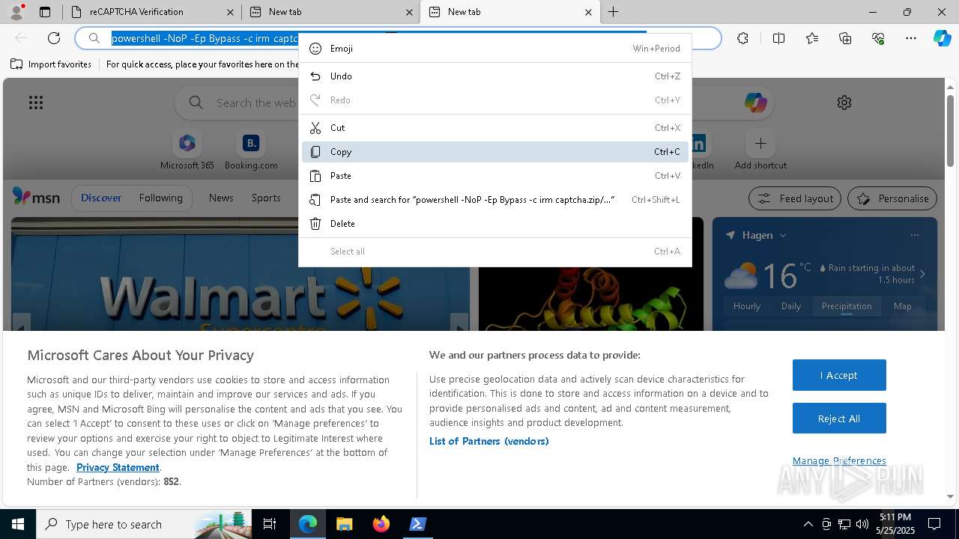Open Settings and more ellipsis menu
The image size is (959, 539).
click(911, 38)
